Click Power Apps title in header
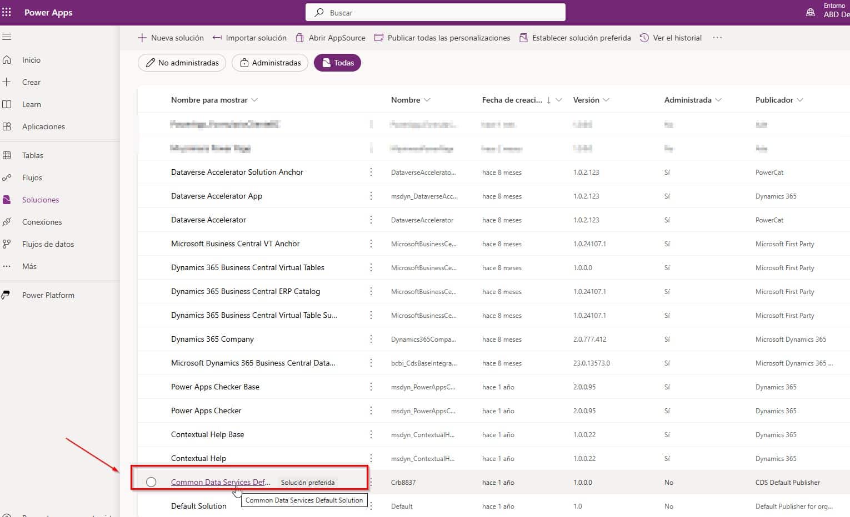The image size is (850, 517). point(48,12)
